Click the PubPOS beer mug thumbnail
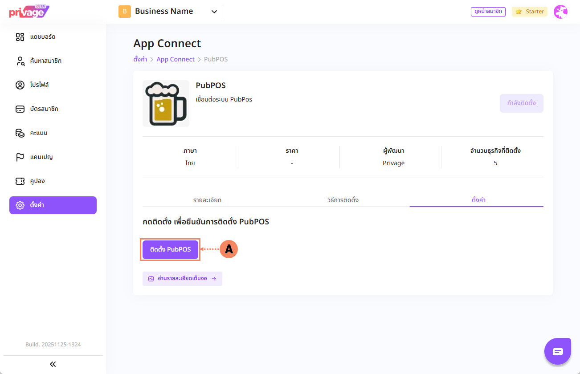Image resolution: width=580 pixels, height=374 pixels. coord(166,103)
